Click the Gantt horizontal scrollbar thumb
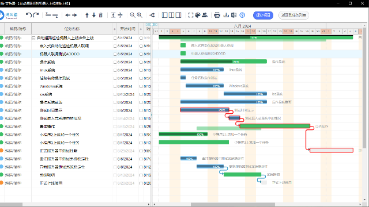This screenshot has width=369, height=207. [233, 205]
